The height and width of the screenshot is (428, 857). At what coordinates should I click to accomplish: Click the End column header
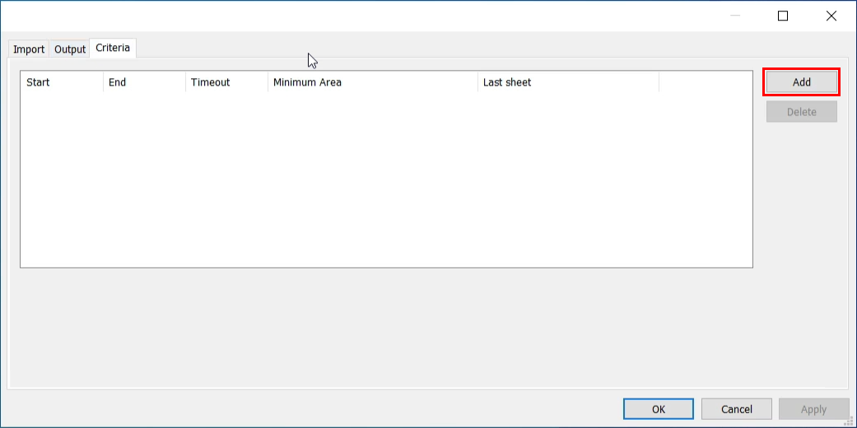[144, 82]
